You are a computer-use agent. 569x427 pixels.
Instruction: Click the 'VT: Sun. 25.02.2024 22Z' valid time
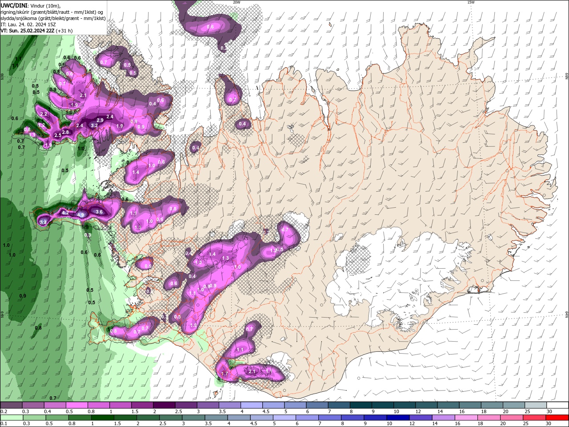28,31
